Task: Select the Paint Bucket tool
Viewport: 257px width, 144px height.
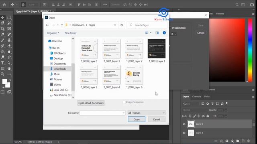Action: 3,52
